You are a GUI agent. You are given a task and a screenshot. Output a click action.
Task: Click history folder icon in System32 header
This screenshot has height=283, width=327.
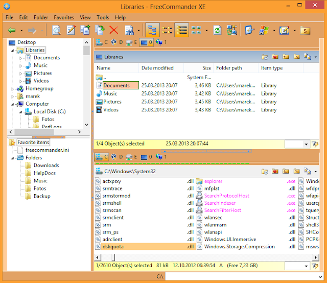pos(265,172)
